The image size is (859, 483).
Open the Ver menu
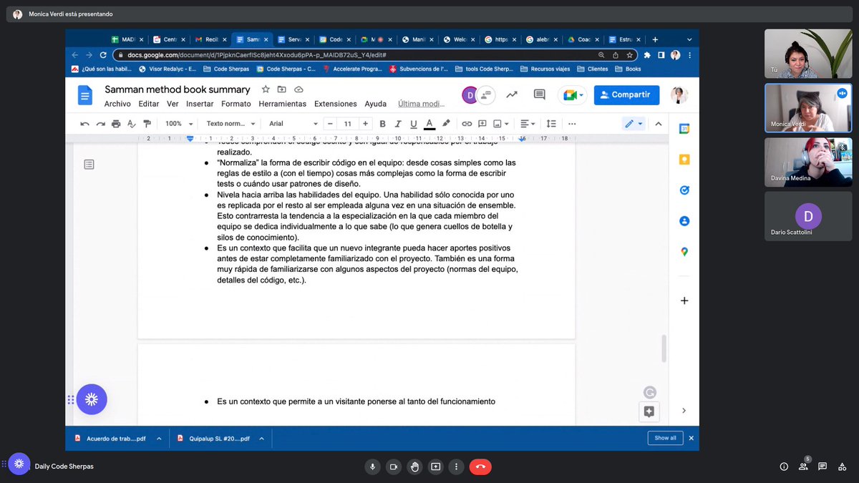173,104
